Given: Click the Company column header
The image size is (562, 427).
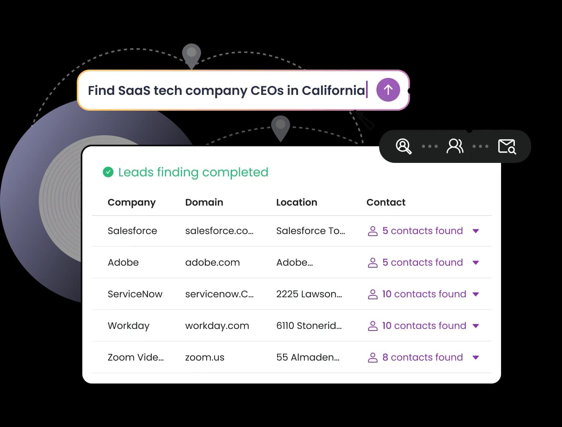Looking at the screenshot, I should point(132,202).
